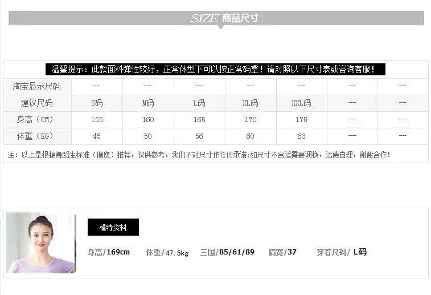Select the L码 size cell
The image size is (431, 295).
199,103
